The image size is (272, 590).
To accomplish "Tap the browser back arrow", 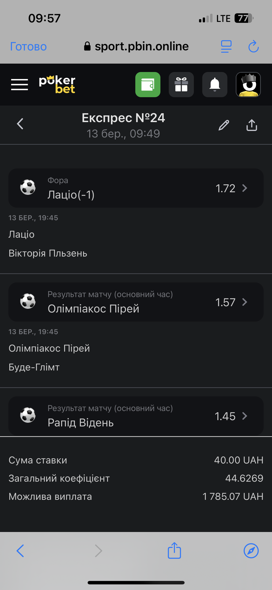I will coord(20,551).
